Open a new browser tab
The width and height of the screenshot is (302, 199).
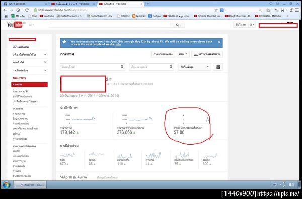[148, 4]
